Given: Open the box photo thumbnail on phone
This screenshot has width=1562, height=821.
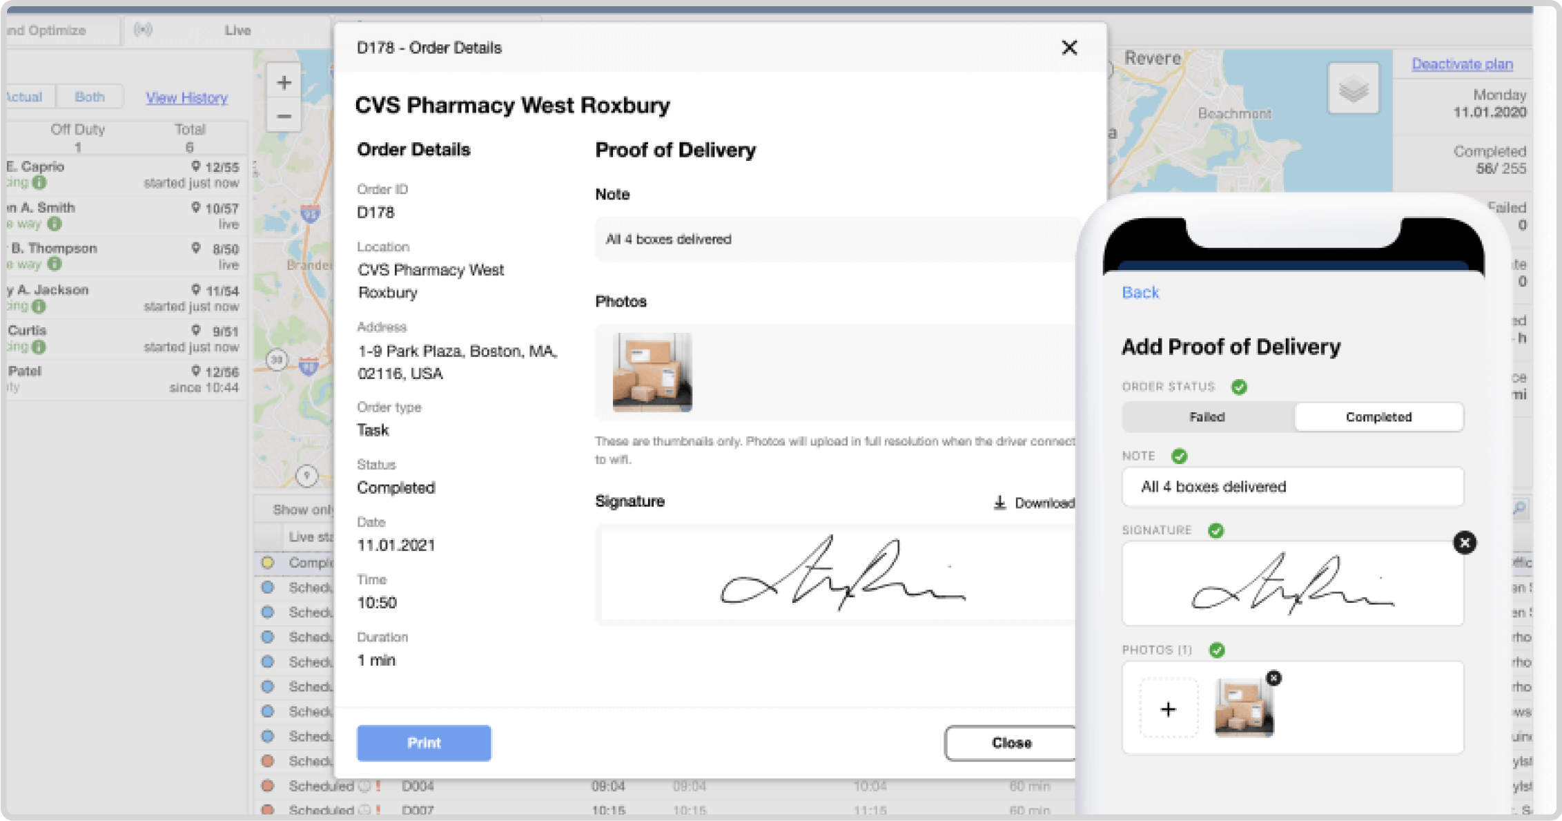Looking at the screenshot, I should [x=1244, y=708].
